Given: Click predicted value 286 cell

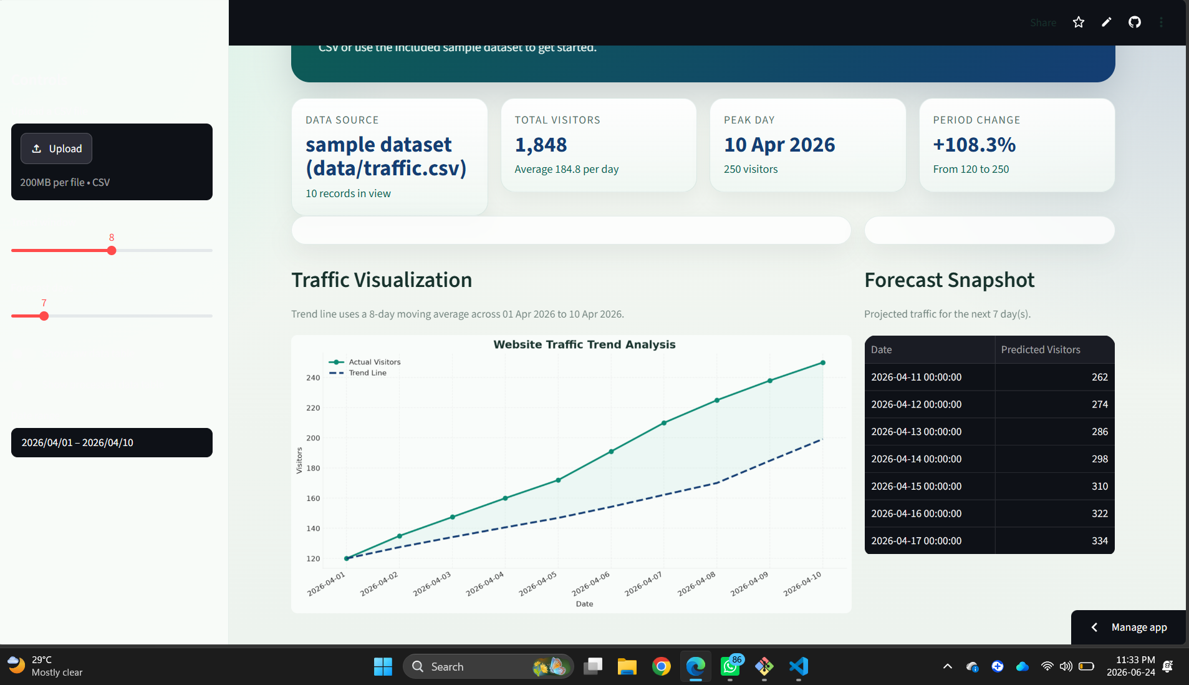Looking at the screenshot, I should pos(1054,432).
